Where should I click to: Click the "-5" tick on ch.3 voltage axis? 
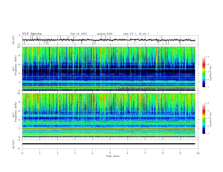tap(19, 149)
